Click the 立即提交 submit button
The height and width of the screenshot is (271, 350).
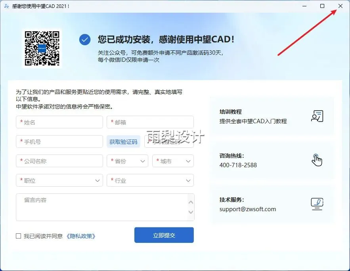pyautogui.click(x=164, y=235)
